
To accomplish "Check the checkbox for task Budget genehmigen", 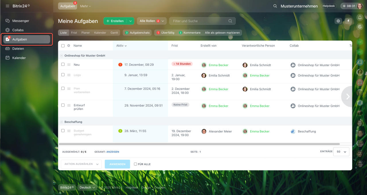I will (x=63, y=131).
